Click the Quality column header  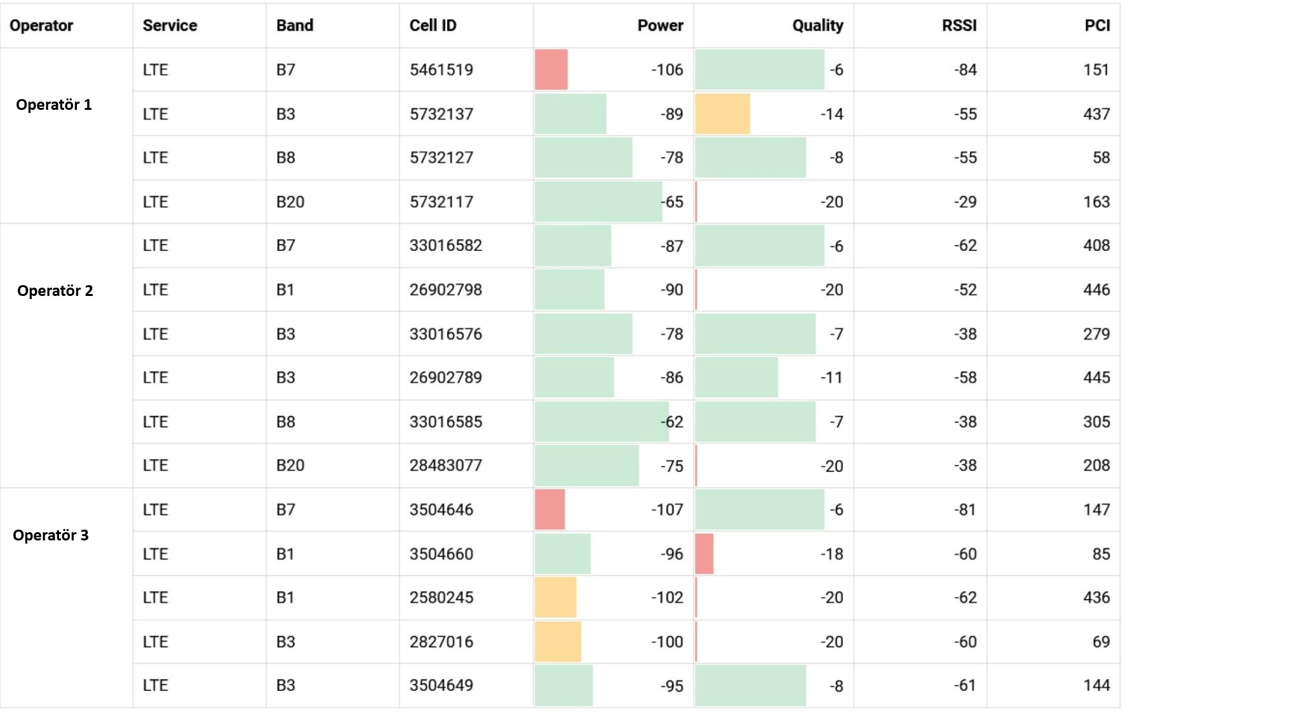pos(817,25)
